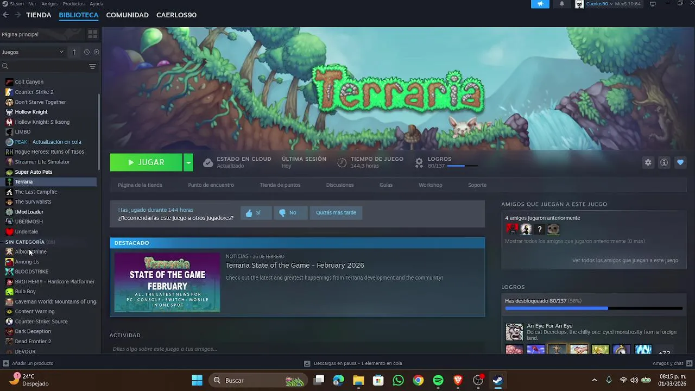Open the Amigos menu

[49, 4]
